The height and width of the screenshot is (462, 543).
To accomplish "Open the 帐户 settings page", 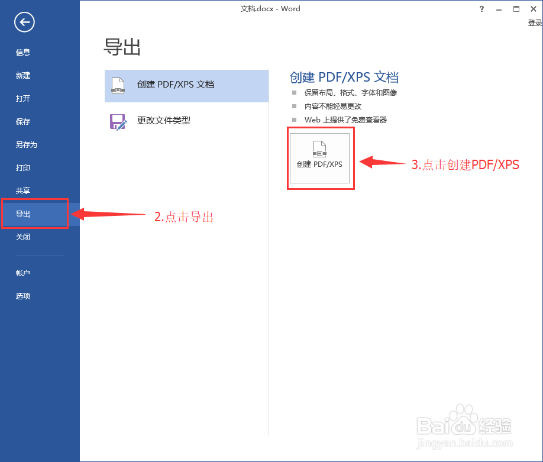I will 22,273.
